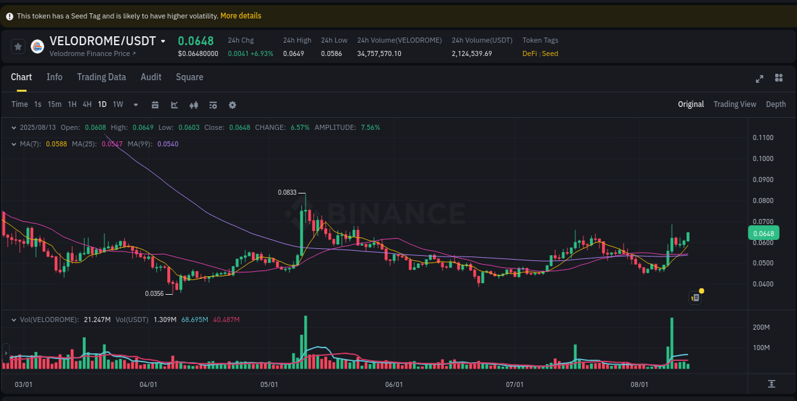The height and width of the screenshot is (401, 797).
Task: Collapse the Vol(VELODROME) indicator row
Action: [x=13, y=319]
